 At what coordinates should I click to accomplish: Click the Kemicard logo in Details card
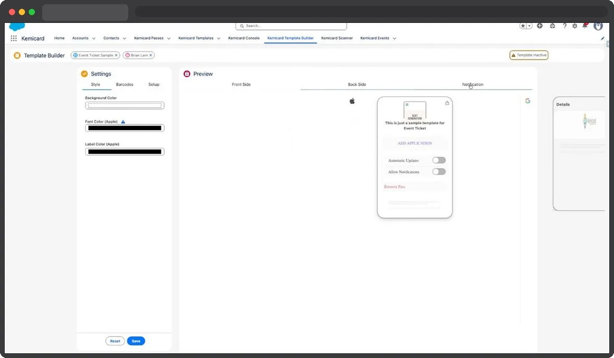pos(589,121)
